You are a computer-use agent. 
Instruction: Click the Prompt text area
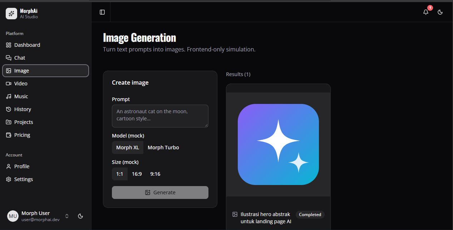click(160, 116)
